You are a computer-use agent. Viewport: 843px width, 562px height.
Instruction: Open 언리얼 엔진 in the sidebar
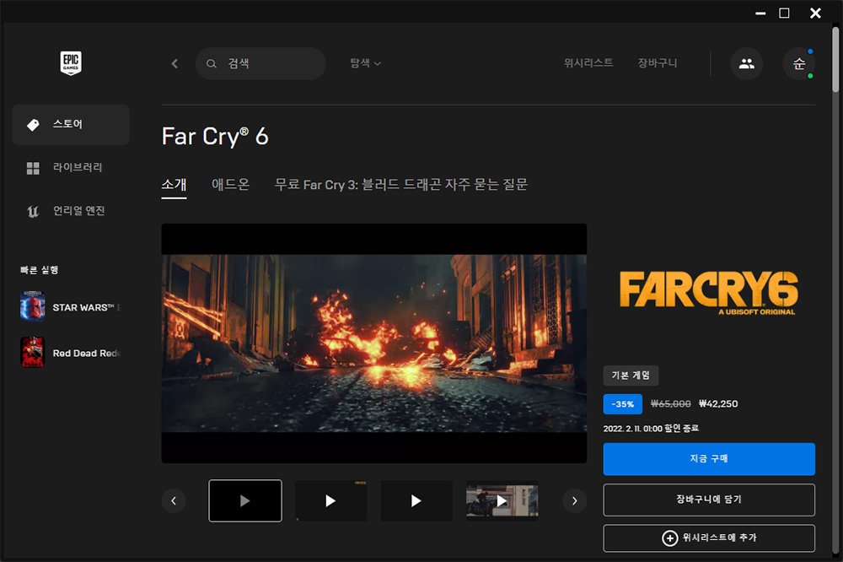[x=71, y=211]
